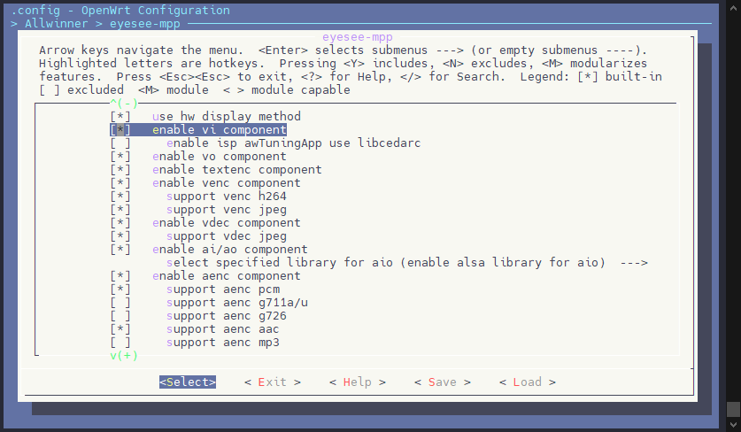Click '.config - OpenWrt Configuration' title text

coord(120,10)
